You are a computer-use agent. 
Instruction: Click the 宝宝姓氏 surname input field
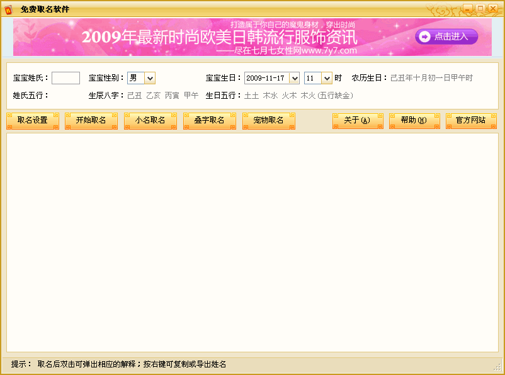point(65,78)
